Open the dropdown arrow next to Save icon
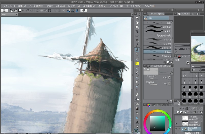Viewport: 205px width, 134px height. 23,11
